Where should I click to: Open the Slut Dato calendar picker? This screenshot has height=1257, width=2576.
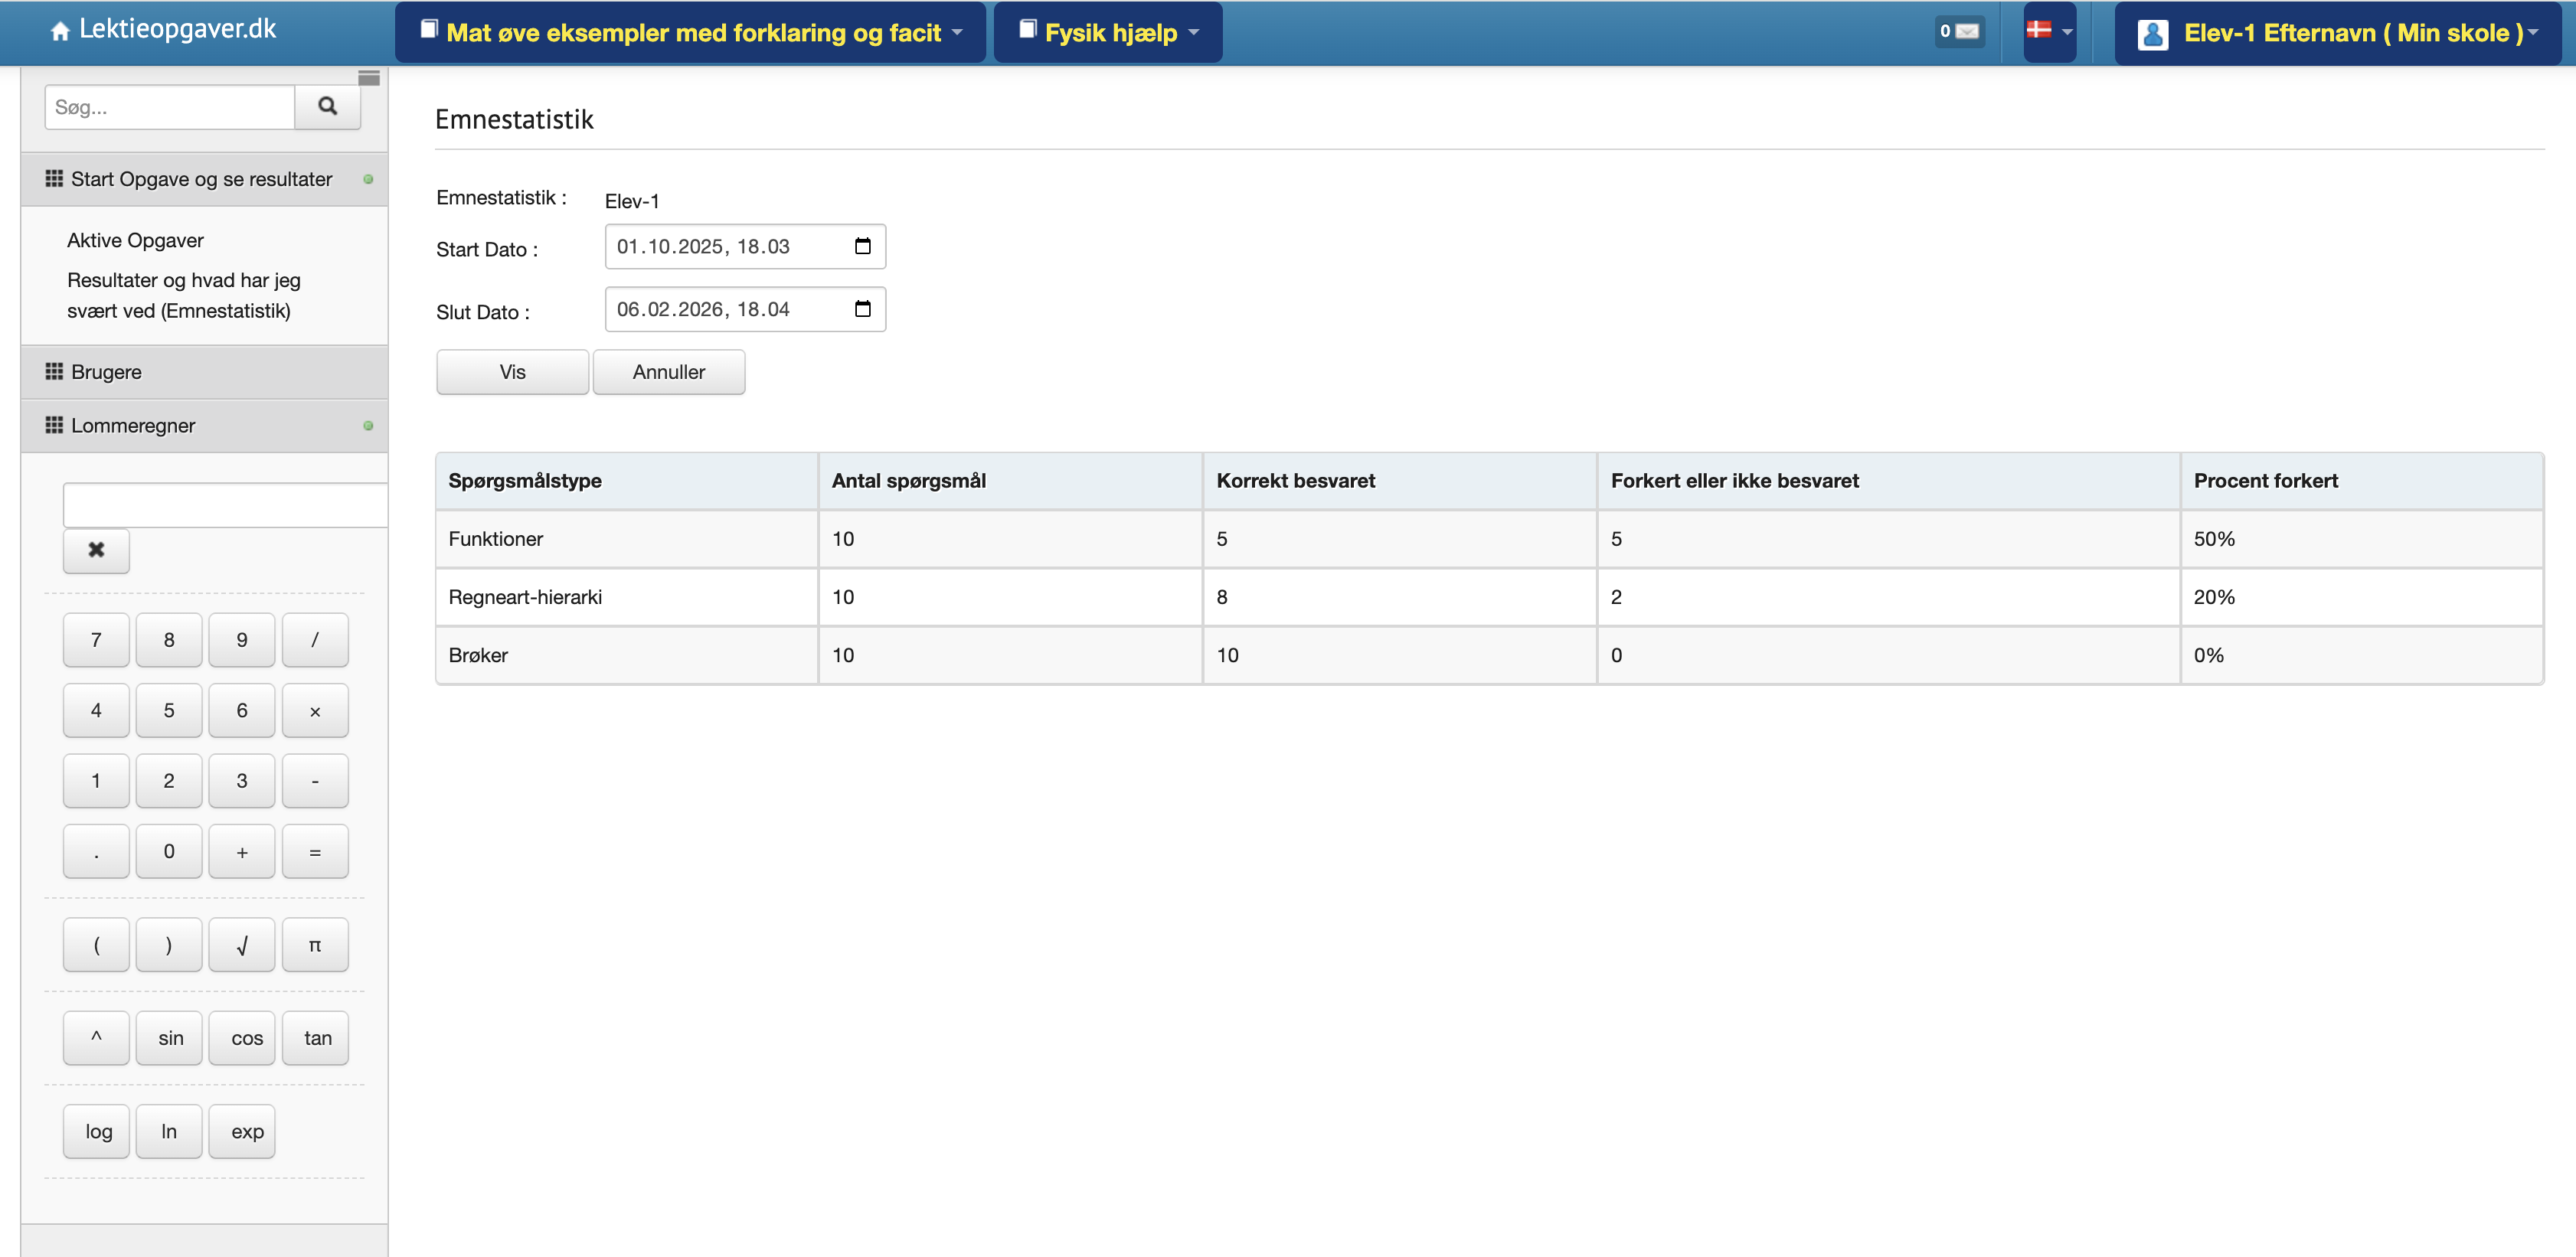click(x=862, y=309)
